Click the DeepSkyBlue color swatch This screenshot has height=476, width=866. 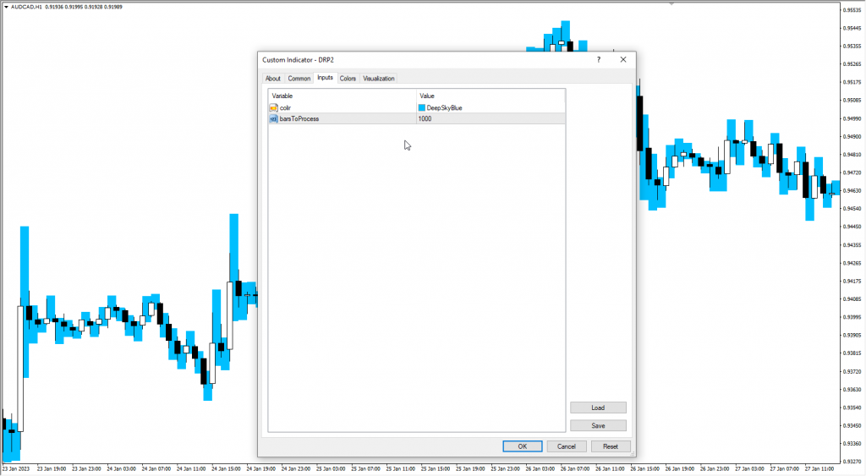(x=422, y=107)
